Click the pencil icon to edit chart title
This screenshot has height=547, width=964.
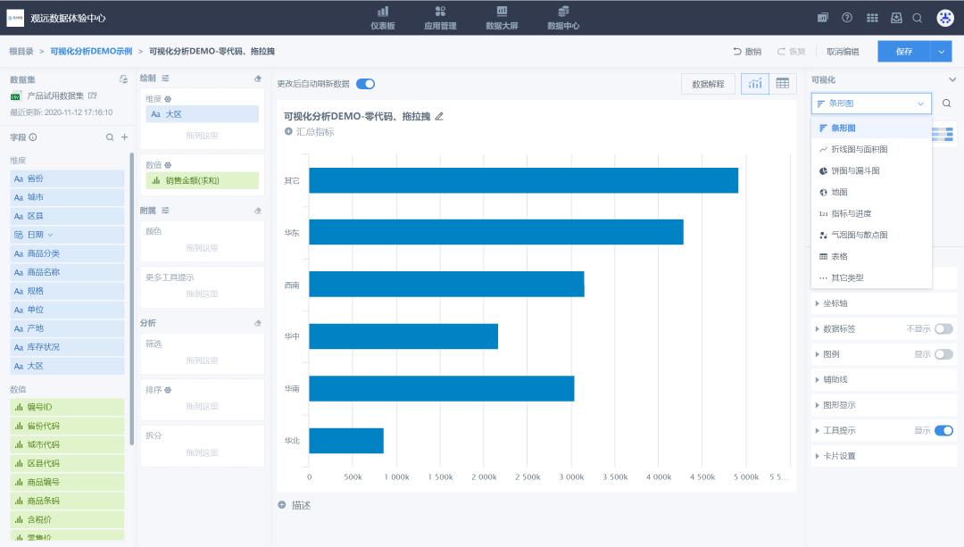click(x=438, y=116)
